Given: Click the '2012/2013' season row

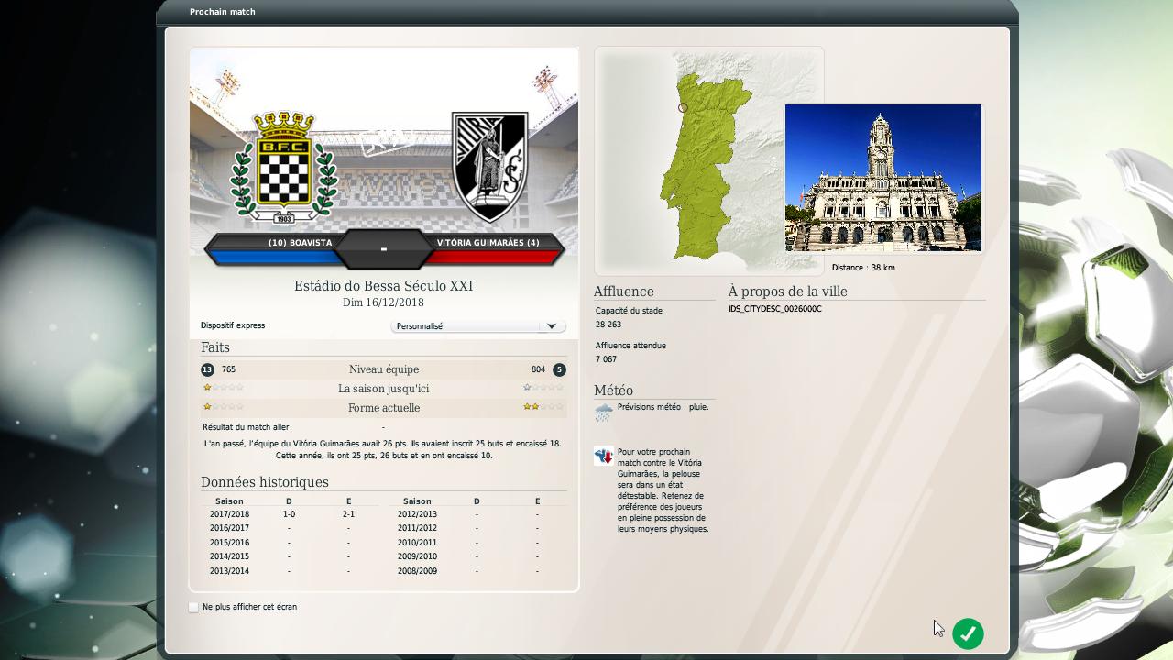Looking at the screenshot, I should [477, 514].
